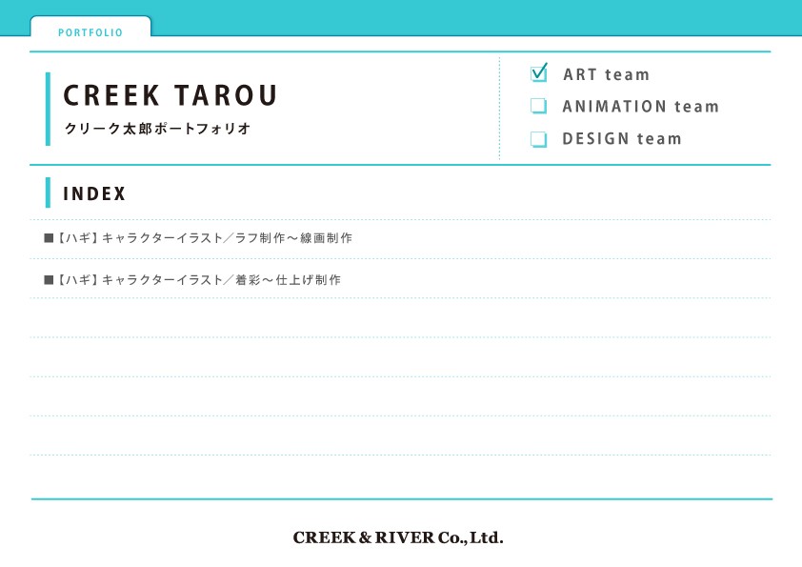
Task: Click the INDEX heading
Action: pyautogui.click(x=94, y=193)
